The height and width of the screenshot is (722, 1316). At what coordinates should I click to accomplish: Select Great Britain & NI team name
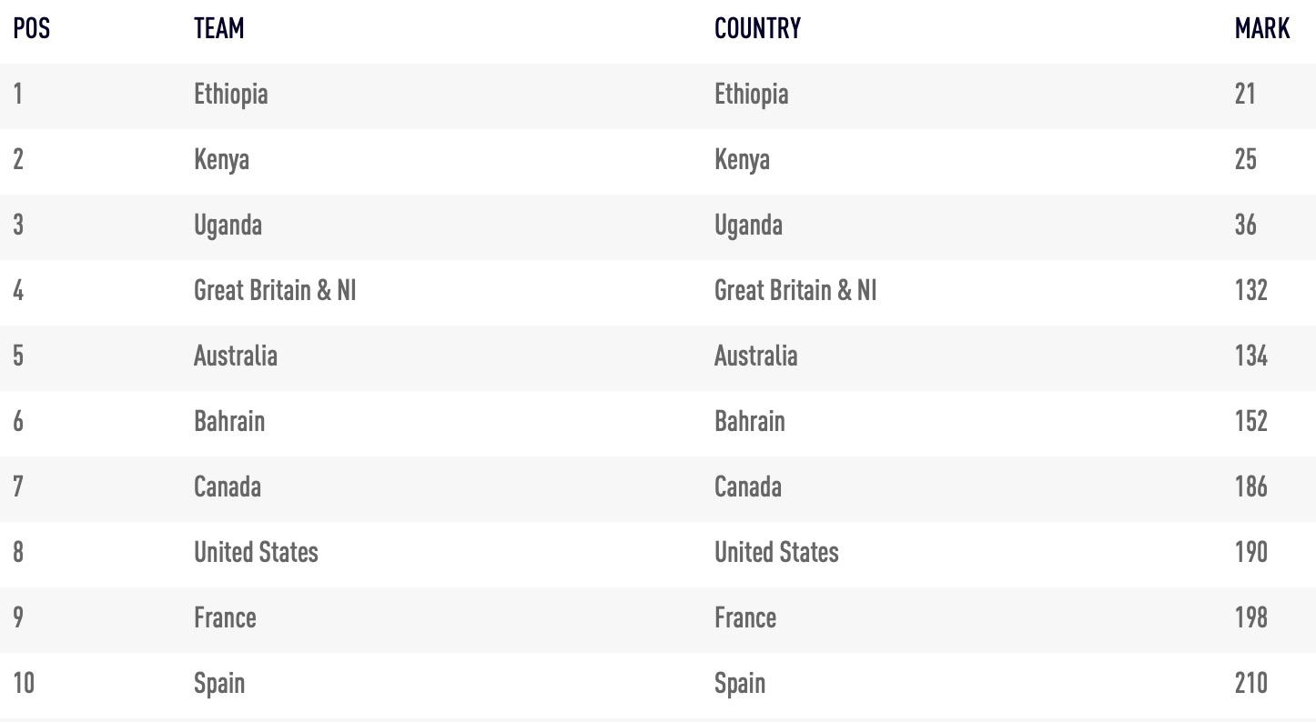275,291
